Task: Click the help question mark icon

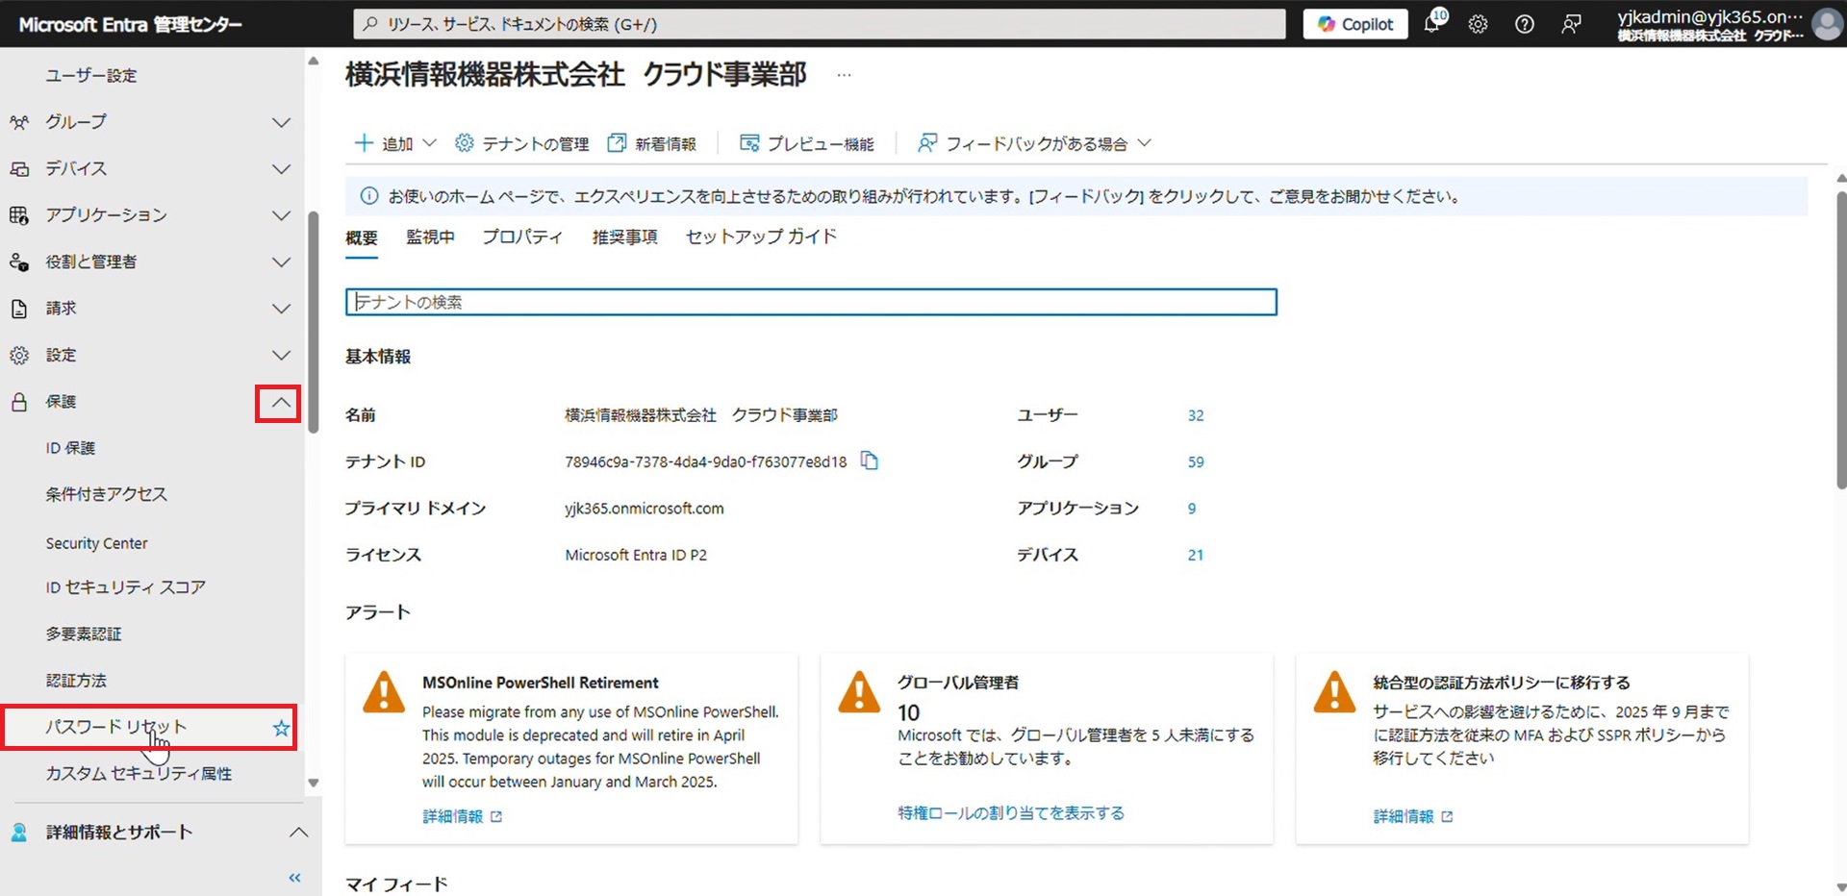Action: click(x=1524, y=24)
